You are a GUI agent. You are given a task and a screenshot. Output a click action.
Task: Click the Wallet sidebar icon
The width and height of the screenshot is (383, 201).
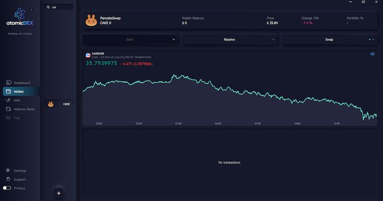pyautogui.click(x=9, y=91)
